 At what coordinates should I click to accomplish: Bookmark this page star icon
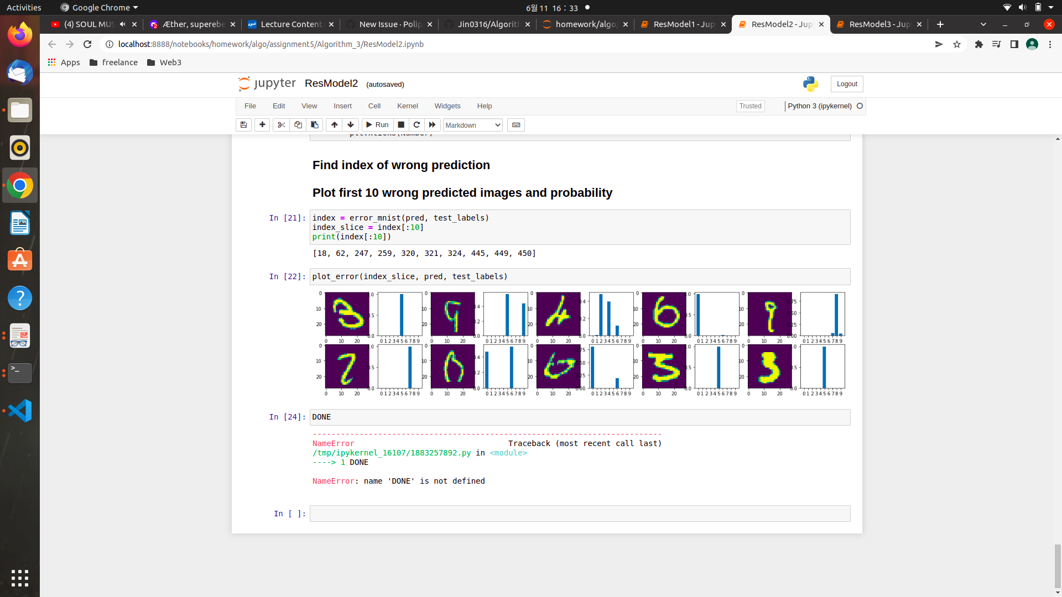[x=957, y=44]
